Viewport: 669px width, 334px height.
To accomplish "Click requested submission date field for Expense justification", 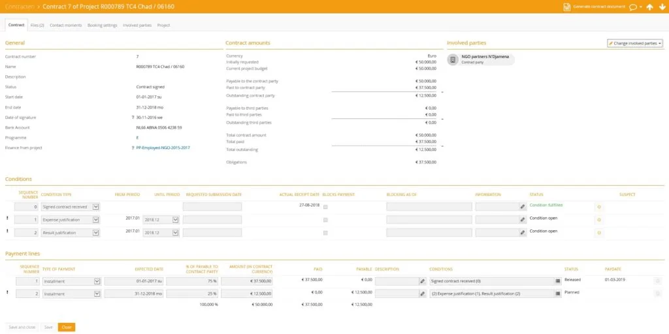I will point(212,220).
